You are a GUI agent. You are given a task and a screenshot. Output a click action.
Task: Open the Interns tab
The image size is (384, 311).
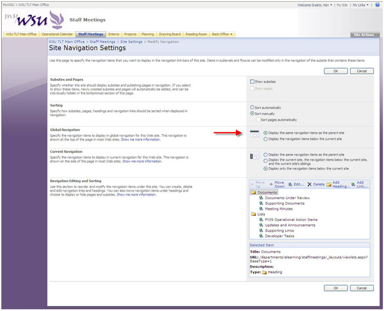pos(114,34)
